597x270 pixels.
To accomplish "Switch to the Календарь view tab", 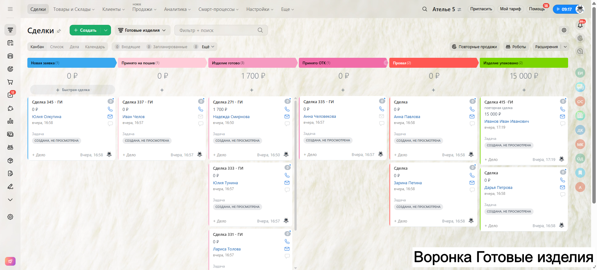I will 95,47.
